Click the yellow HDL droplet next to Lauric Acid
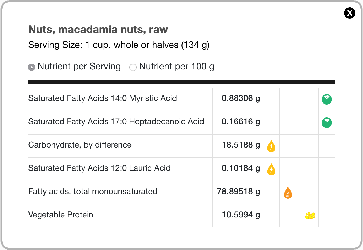This screenshot has width=363, height=250. (x=271, y=169)
